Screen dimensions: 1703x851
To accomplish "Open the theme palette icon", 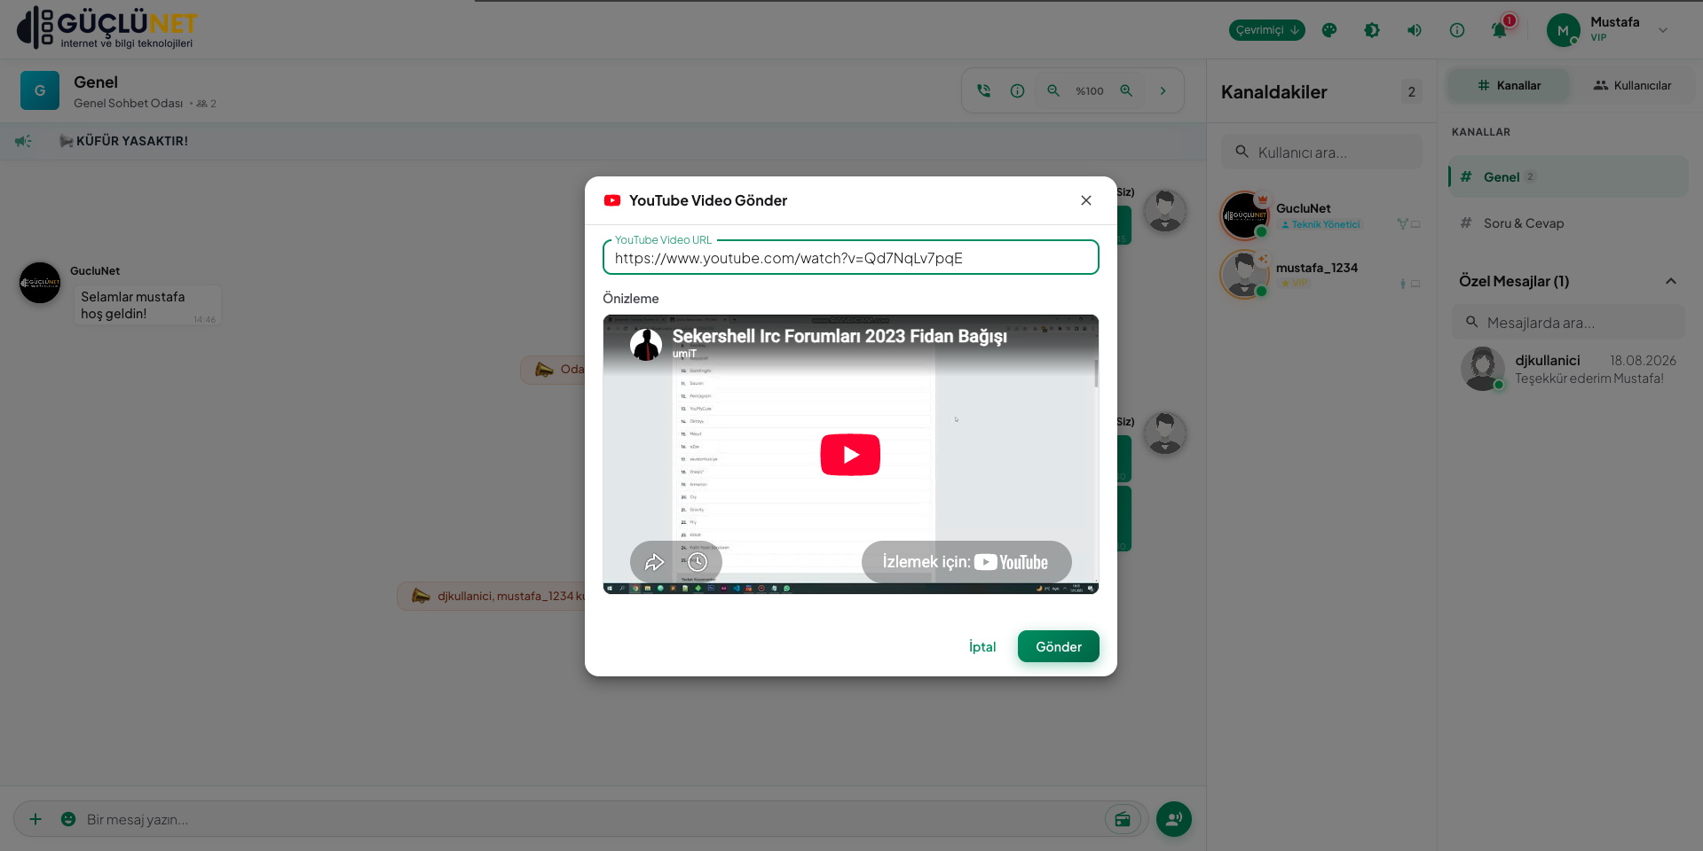I will 1328,30.
